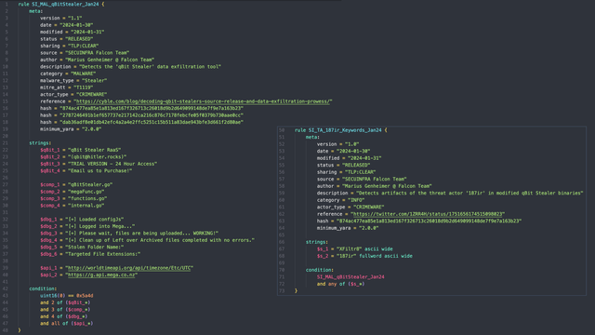Click line number 42 beside condition
The height and width of the screenshot is (335, 595).
pyautogui.click(x=7, y=288)
